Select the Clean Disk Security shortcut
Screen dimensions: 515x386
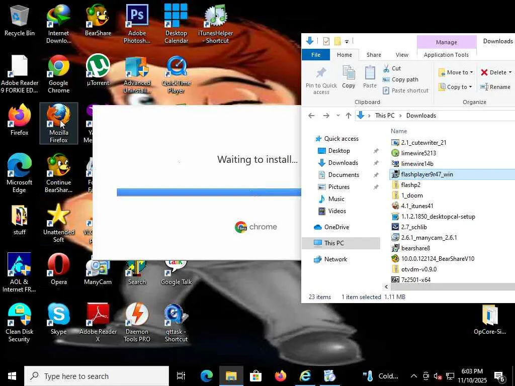click(20, 322)
